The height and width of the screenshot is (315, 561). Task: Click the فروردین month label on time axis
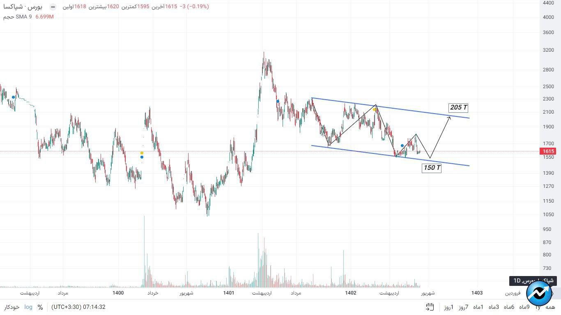[513, 293]
